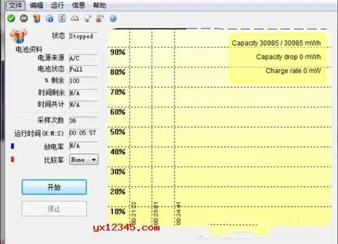Screen dimensions: 338x244
Task: Click the 状态 field showing Stopped
Action: (83, 36)
